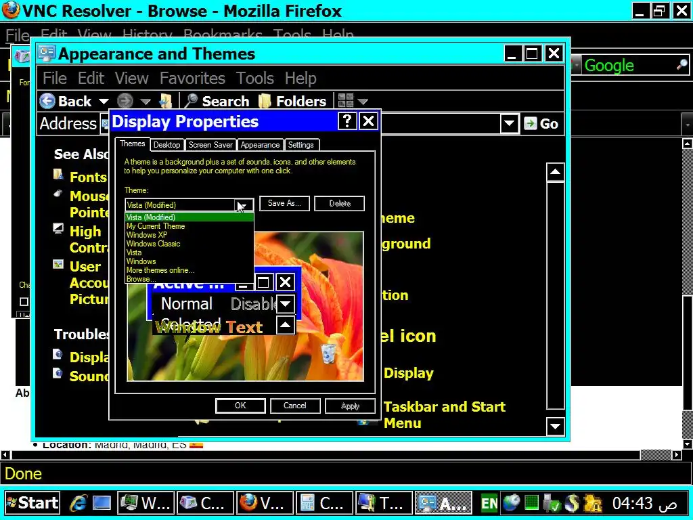Click the green grid tray icon
Image resolution: width=693 pixels, height=520 pixels.
(x=531, y=503)
